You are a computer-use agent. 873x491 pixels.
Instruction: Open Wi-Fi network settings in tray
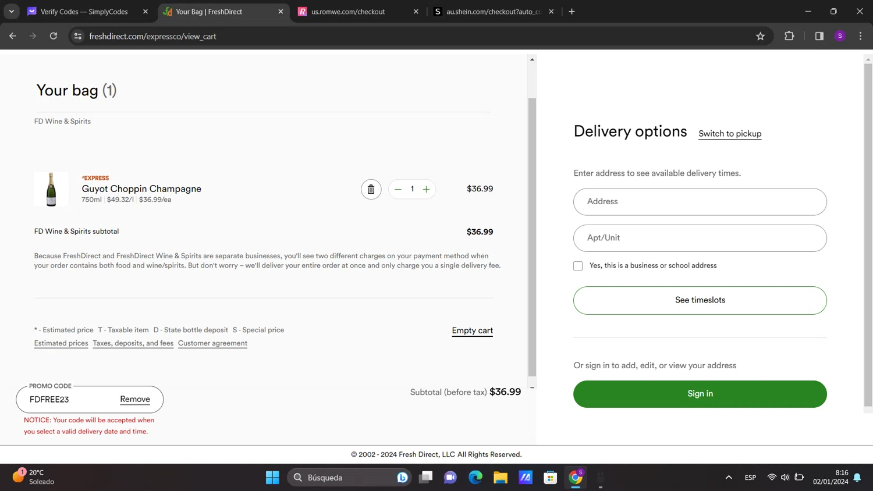tap(772, 478)
